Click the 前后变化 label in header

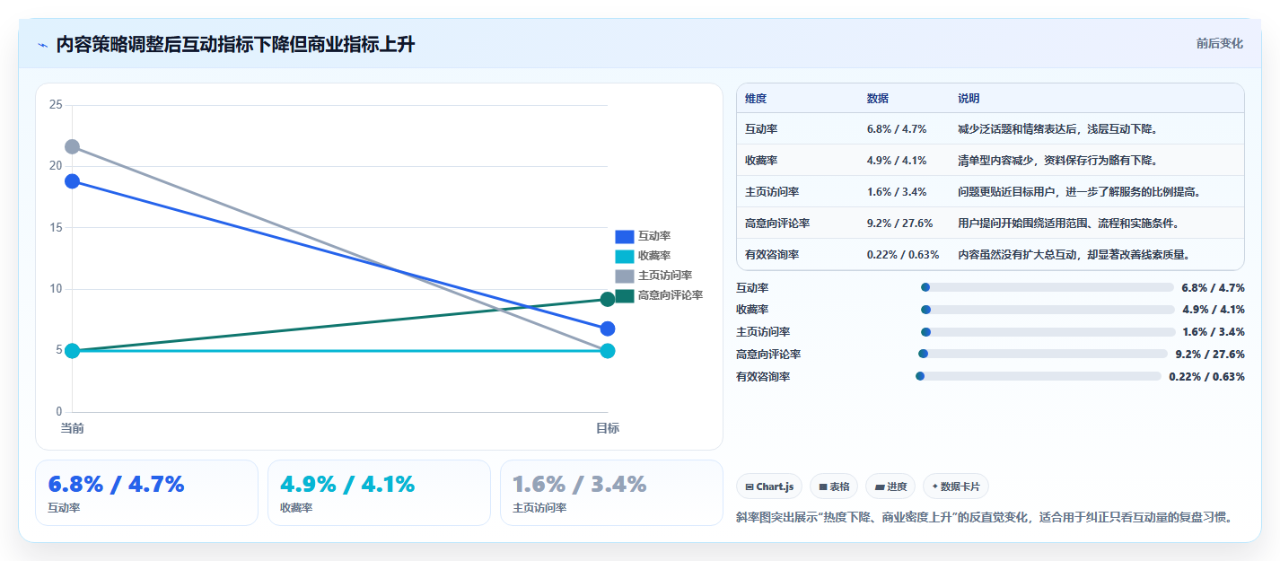tap(1219, 43)
